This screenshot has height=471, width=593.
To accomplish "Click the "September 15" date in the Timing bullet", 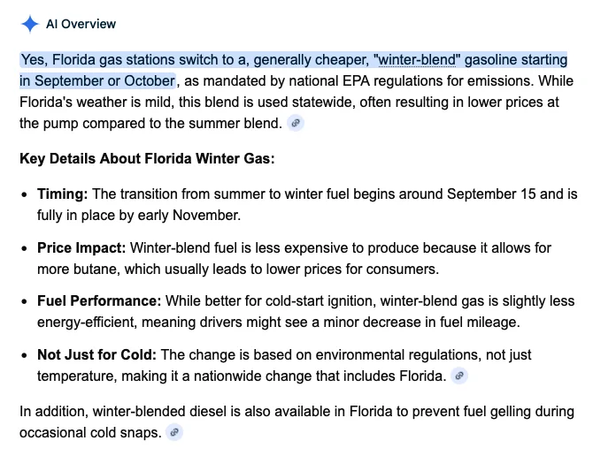I will point(491,194).
